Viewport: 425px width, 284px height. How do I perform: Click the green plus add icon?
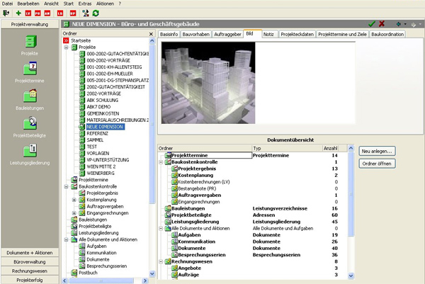pos(18,13)
